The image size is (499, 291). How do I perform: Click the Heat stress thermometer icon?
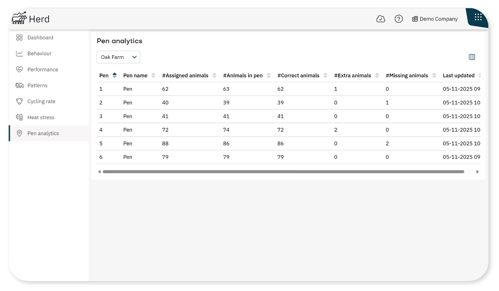(x=20, y=117)
